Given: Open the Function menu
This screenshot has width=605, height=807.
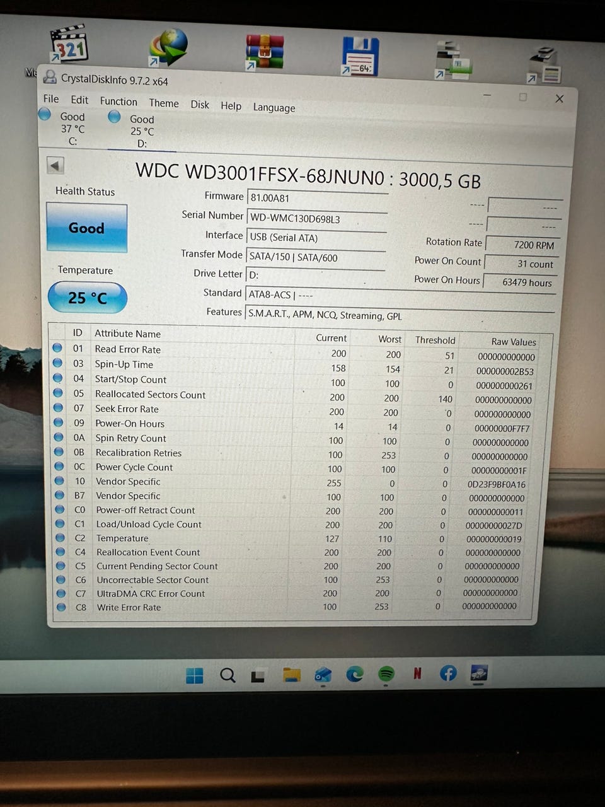Looking at the screenshot, I should (118, 102).
